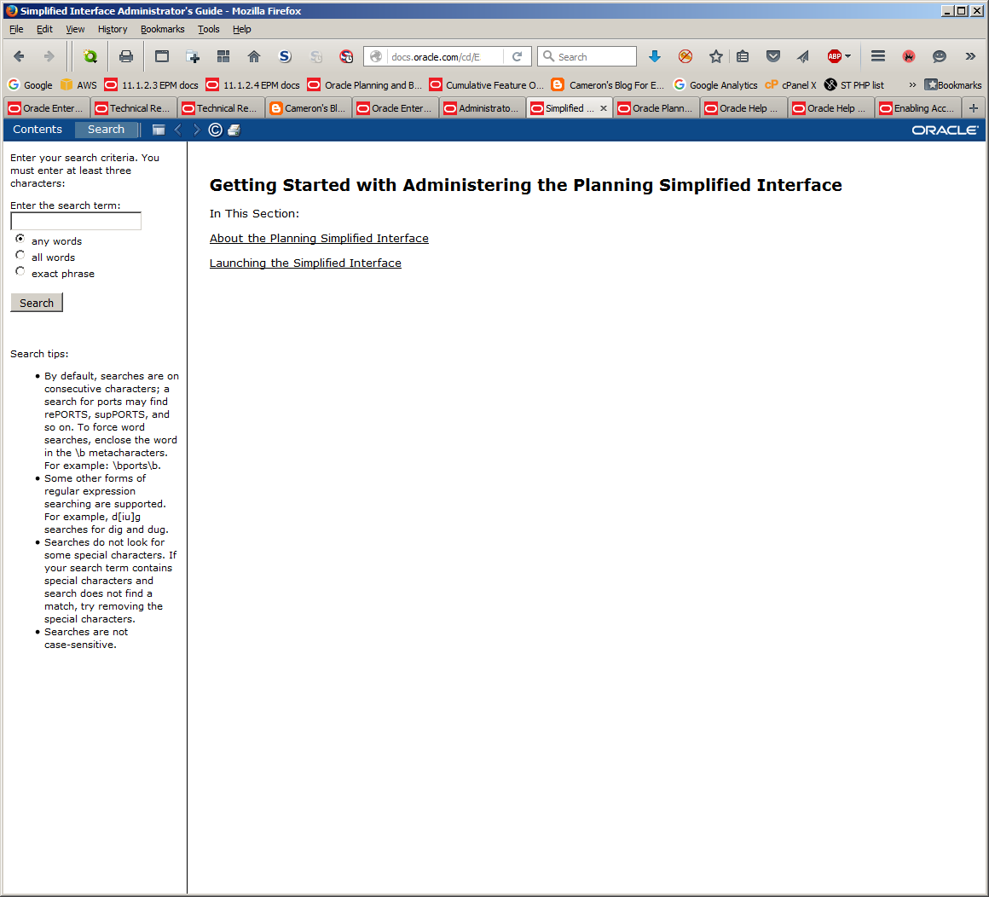Click the Adblock Plus ABP icon
Image resolution: width=989 pixels, height=897 pixels.
(834, 57)
